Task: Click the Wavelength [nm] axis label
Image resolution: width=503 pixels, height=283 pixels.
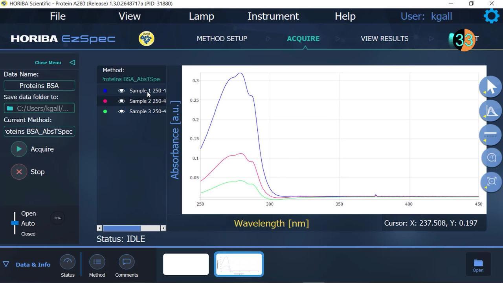Action: tap(272, 223)
